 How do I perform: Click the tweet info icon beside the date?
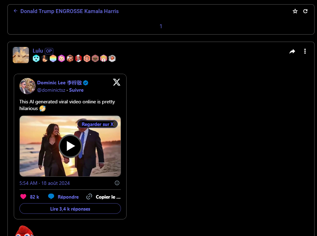pyautogui.click(x=117, y=183)
